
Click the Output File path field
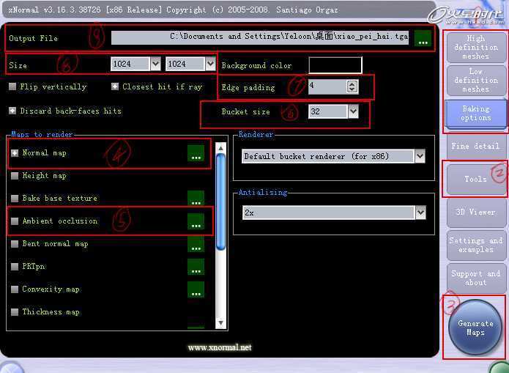pyautogui.click(x=260, y=37)
